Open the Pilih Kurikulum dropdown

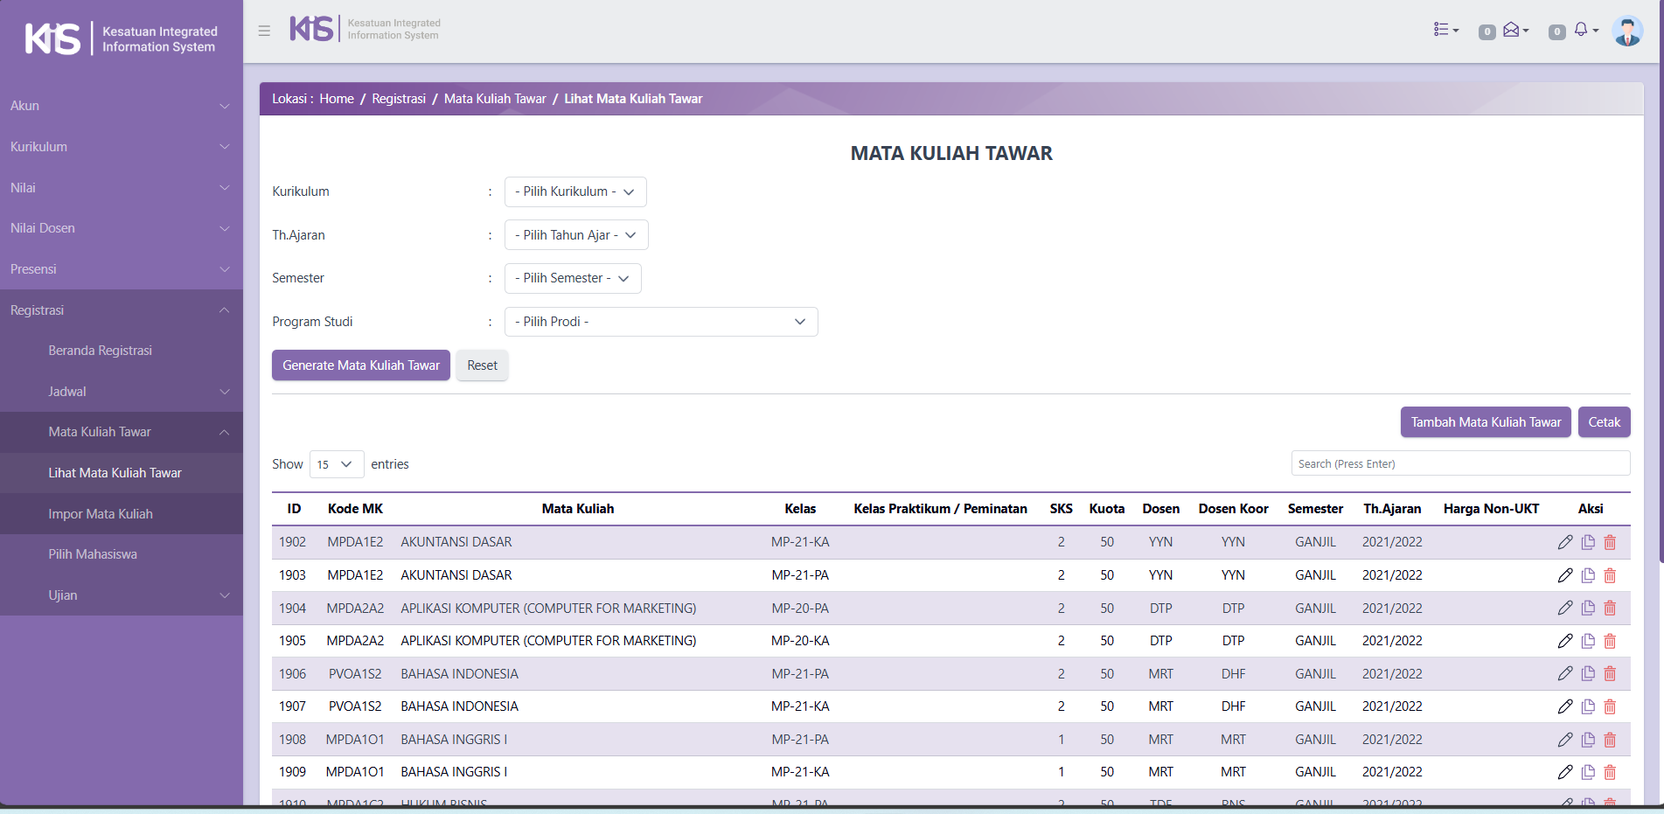tap(574, 191)
